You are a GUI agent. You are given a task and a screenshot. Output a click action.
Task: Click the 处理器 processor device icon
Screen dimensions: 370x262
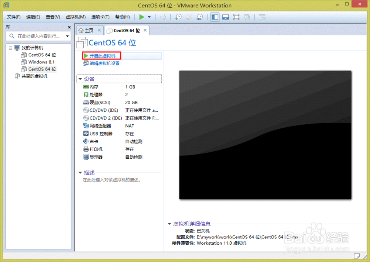86,94
